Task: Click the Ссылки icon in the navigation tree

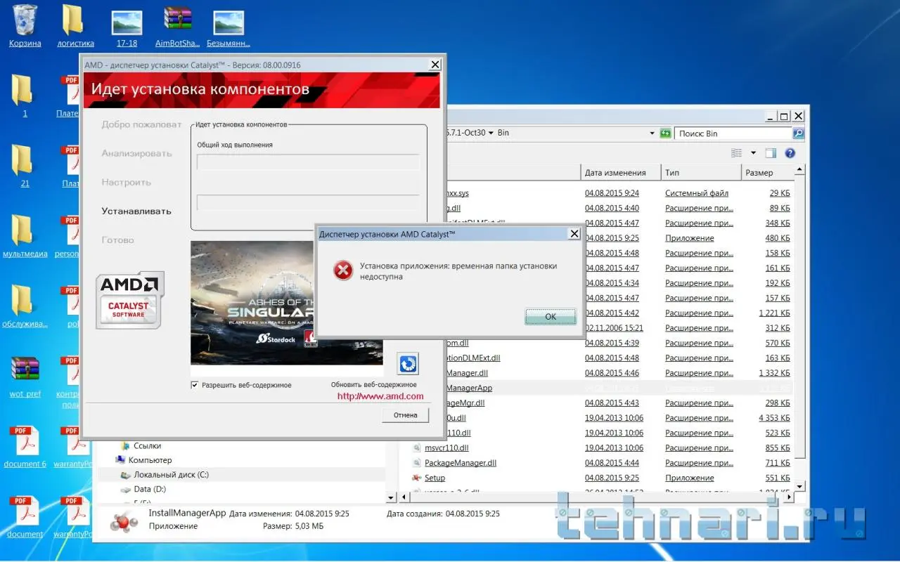Action: (x=125, y=445)
